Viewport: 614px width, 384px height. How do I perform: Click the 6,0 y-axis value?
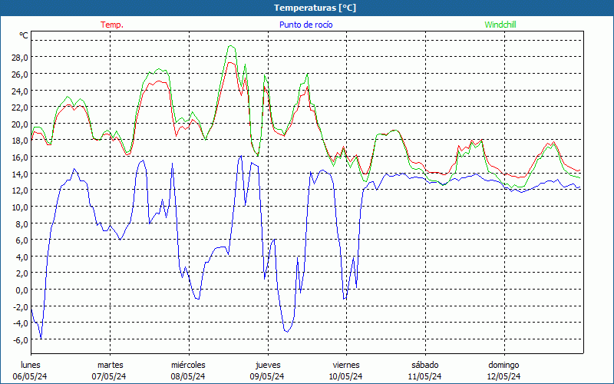21,240
